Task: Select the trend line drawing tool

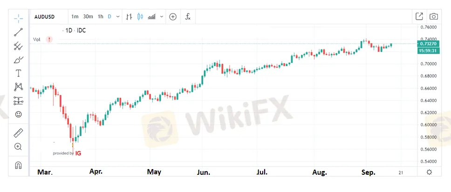Action: 18,32
